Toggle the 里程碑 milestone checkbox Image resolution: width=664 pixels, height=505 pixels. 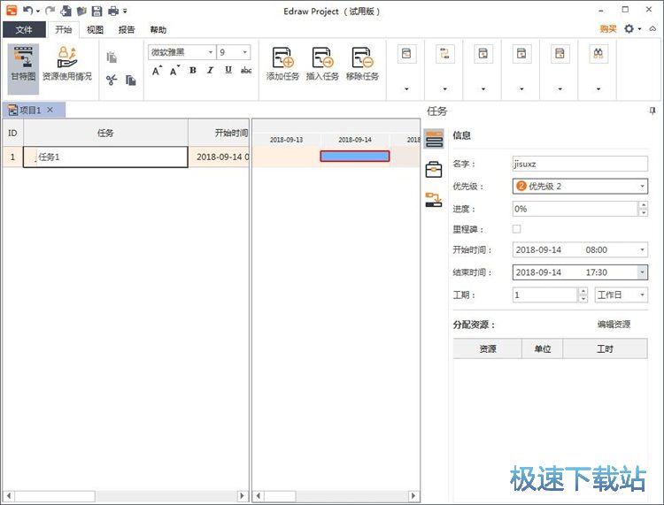(517, 229)
